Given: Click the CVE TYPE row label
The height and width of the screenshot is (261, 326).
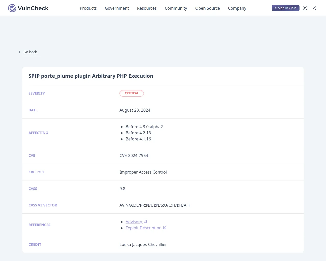Looking at the screenshot, I should coord(36,172).
